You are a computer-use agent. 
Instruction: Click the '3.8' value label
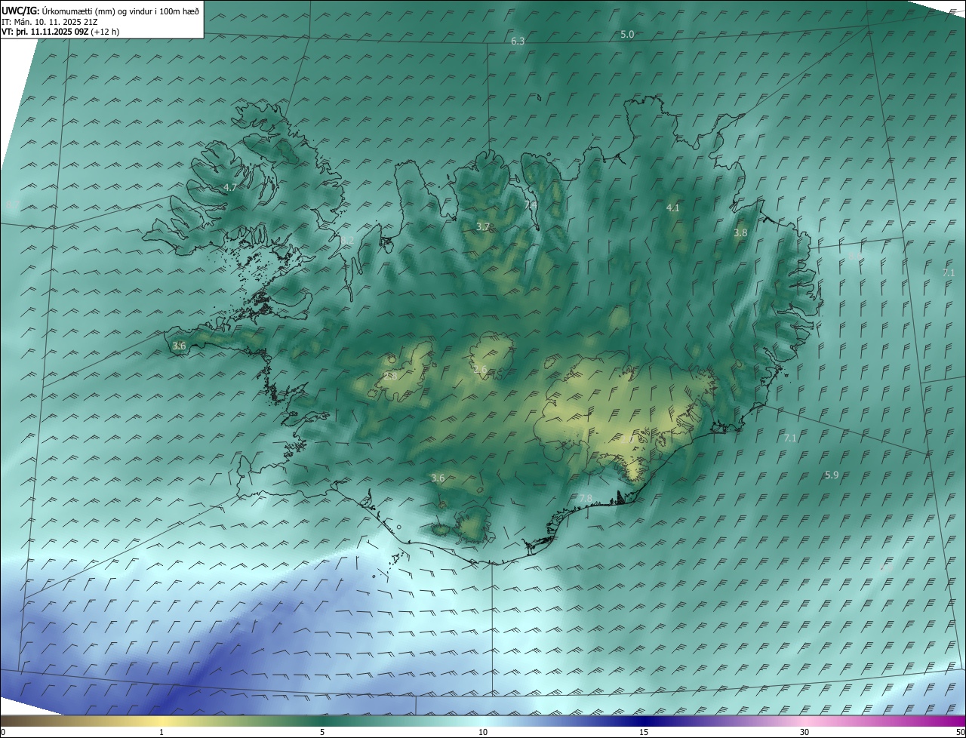point(740,233)
